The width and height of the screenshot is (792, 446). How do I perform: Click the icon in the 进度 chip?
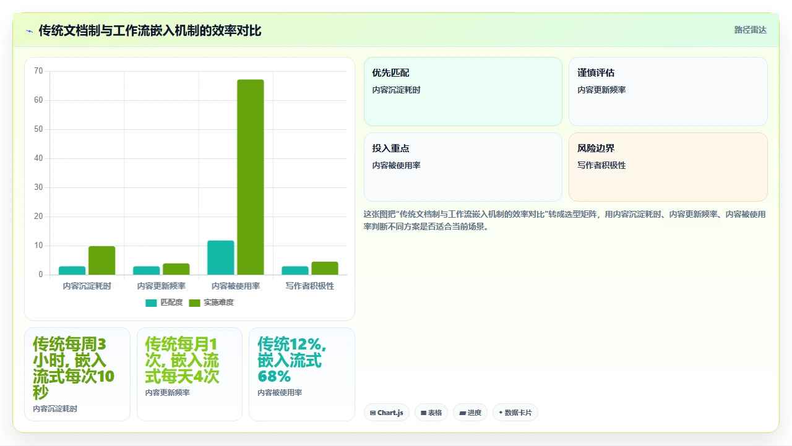coord(462,413)
